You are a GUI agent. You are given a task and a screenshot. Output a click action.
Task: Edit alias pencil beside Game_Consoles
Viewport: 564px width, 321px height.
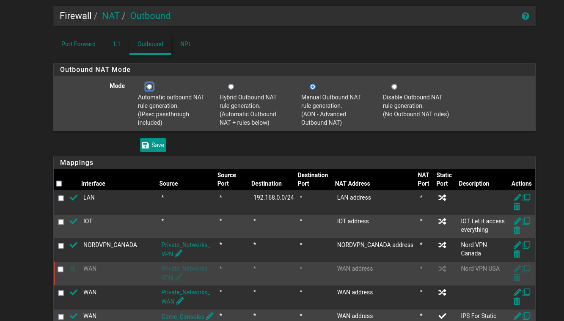(x=209, y=316)
